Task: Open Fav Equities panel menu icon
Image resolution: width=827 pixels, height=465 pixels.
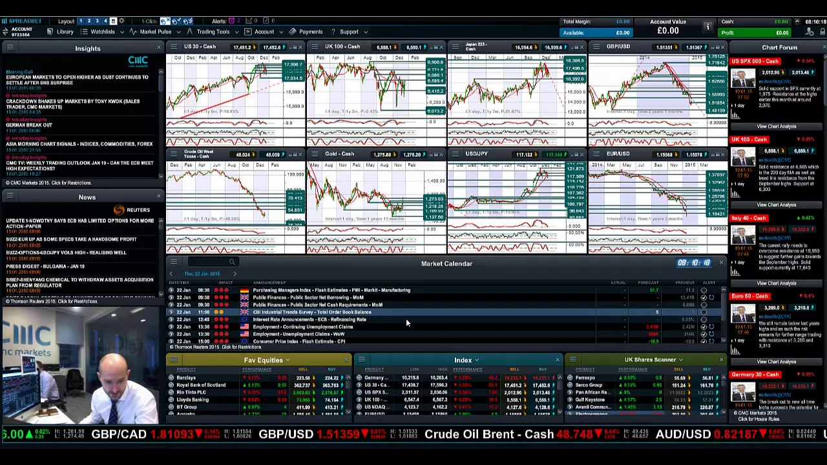Action: click(173, 360)
